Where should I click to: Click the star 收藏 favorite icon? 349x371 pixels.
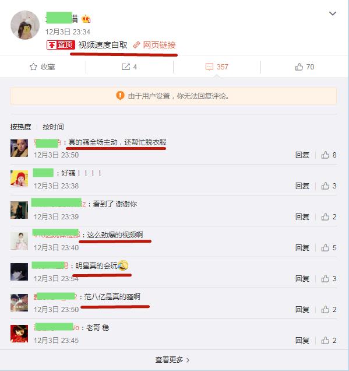coord(33,67)
